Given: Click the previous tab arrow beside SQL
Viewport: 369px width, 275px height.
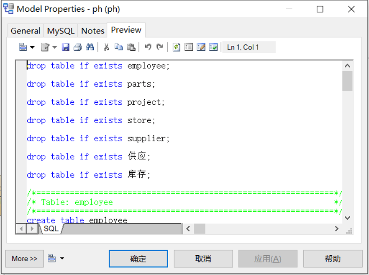Looking at the screenshot, I should (x=21, y=229).
